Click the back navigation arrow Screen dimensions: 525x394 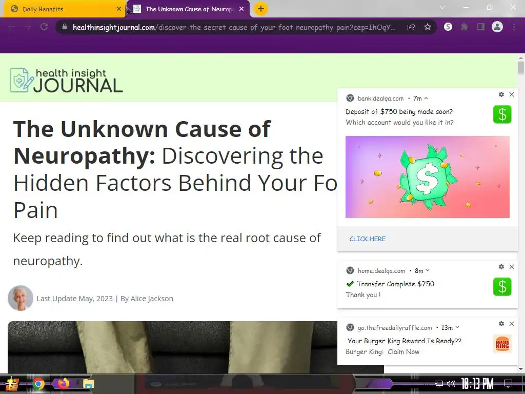point(11,27)
